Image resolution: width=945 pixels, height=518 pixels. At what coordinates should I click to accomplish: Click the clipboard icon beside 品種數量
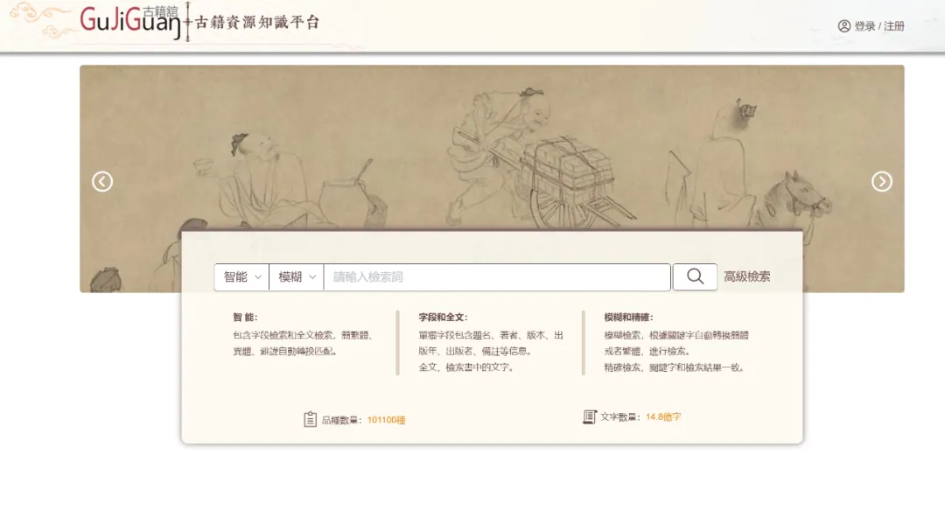pyautogui.click(x=310, y=419)
